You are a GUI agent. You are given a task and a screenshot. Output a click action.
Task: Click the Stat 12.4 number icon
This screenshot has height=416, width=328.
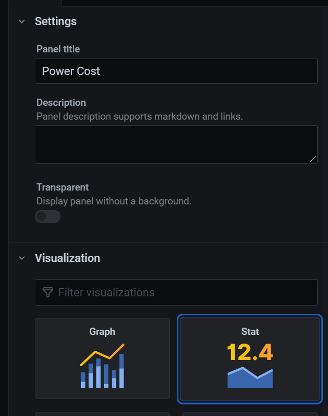click(250, 352)
